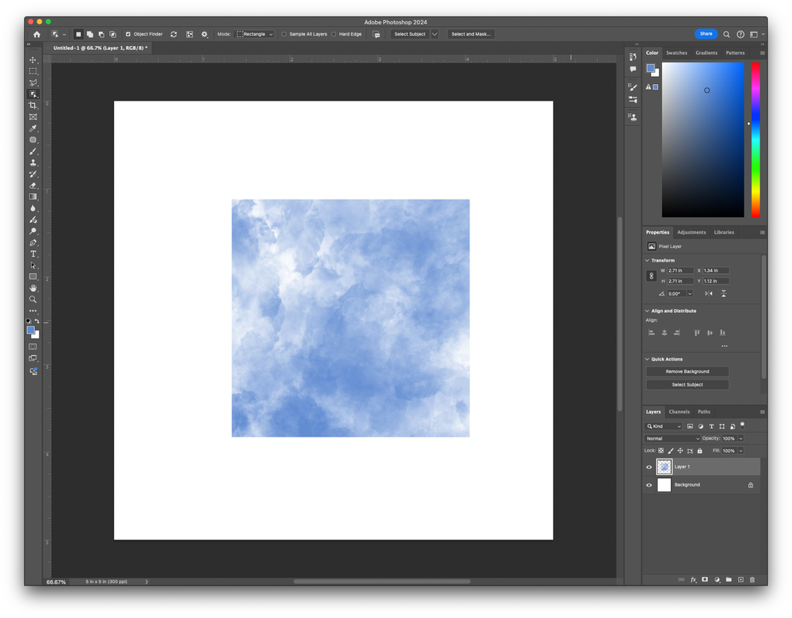This screenshot has height=618, width=792.
Task: Open the search icon in the options bar
Action: [x=726, y=34]
